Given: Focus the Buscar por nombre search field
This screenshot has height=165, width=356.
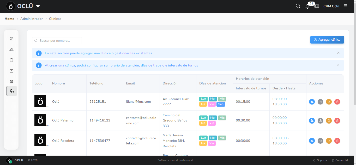Looking at the screenshot, I should (57, 41).
